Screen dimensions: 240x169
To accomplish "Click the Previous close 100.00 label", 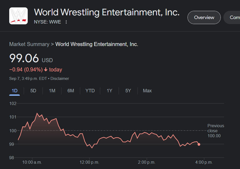I will coord(215,131).
